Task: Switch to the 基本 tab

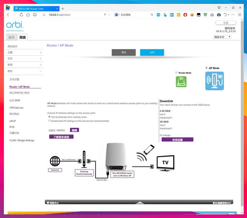Action: (x=12, y=37)
